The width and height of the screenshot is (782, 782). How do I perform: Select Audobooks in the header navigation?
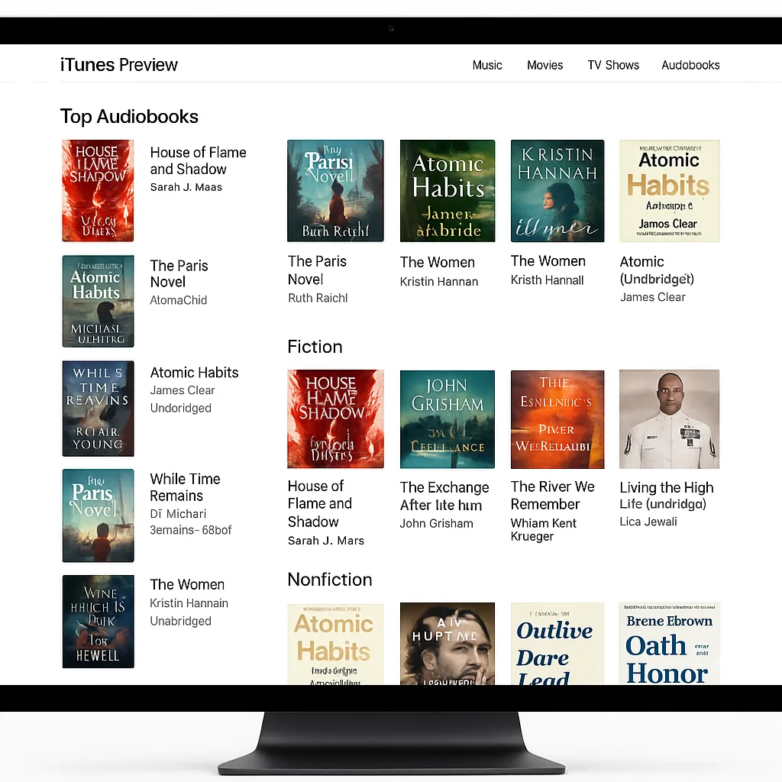click(x=690, y=66)
